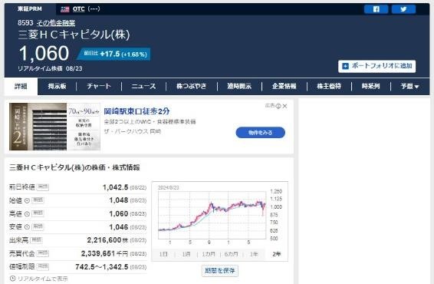Click the 売買代金 value 2,339,651

pos(98,253)
